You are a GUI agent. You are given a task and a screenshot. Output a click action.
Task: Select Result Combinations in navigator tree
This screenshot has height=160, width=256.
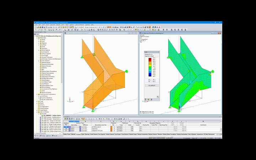47,100
